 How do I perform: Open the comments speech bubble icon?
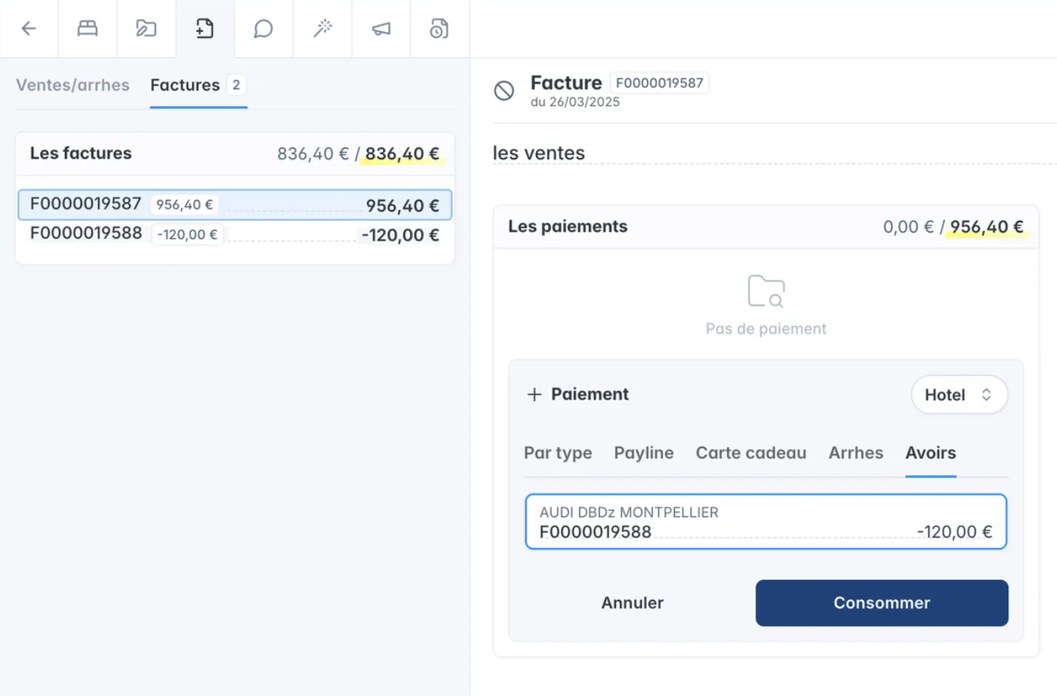click(x=263, y=28)
